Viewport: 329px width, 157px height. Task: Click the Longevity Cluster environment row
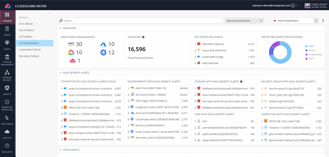(x=158, y=107)
